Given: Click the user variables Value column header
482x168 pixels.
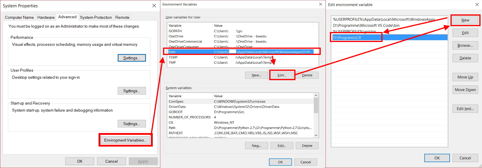Looking at the screenshot, I should 263,26.
